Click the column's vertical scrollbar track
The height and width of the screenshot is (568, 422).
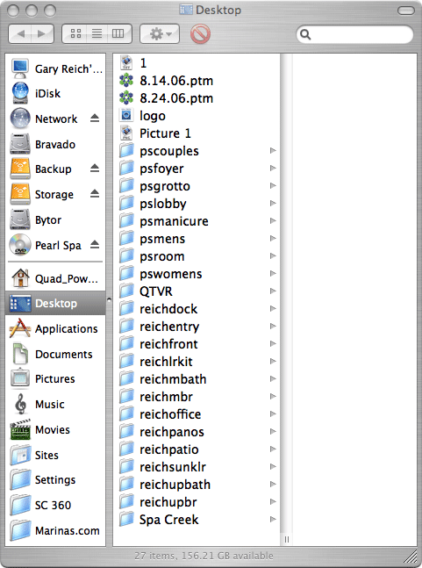tap(286, 293)
